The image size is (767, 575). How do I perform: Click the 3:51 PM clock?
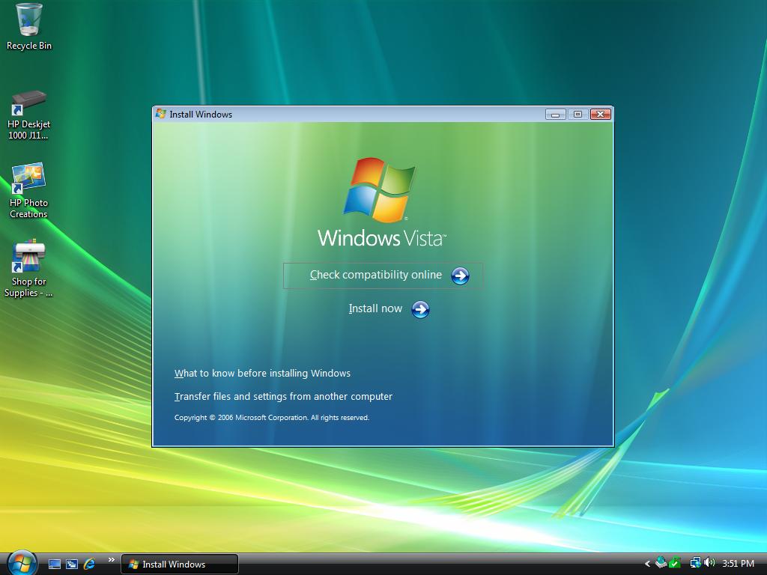click(x=738, y=564)
